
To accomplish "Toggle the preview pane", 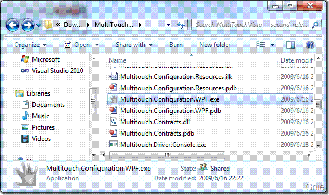I will point(291,45).
